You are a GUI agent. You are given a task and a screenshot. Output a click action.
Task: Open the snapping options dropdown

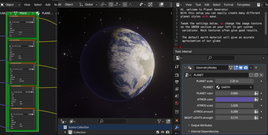click(117, 5)
